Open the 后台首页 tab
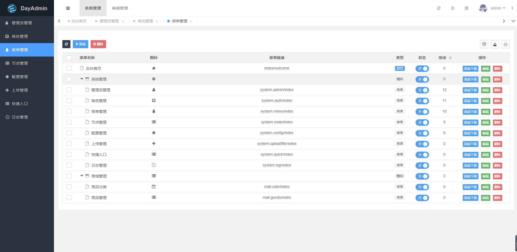This screenshot has height=252, width=517. click(77, 21)
